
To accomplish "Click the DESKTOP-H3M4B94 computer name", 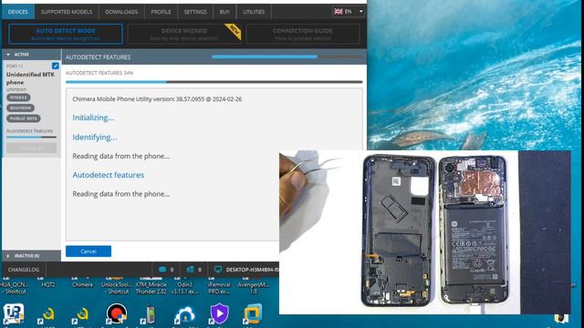I will (252, 270).
